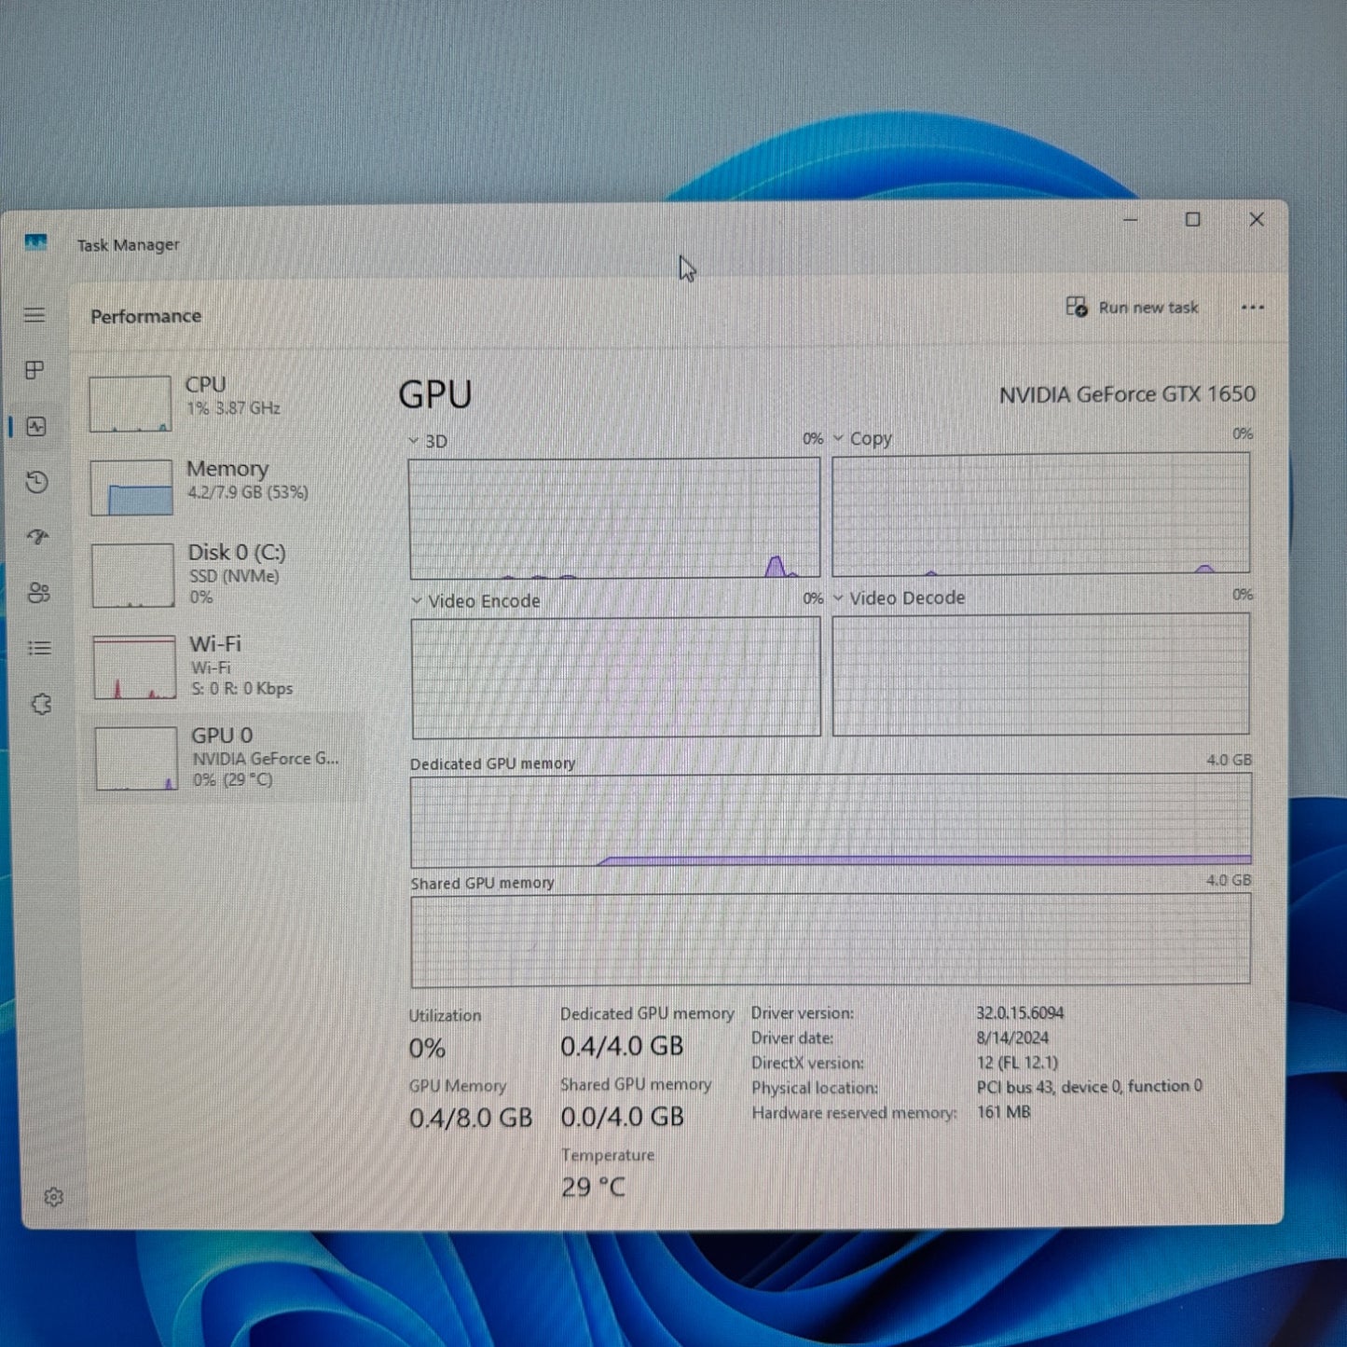The width and height of the screenshot is (1347, 1347).
Task: Open the Startup apps icon
Action: coord(37,537)
